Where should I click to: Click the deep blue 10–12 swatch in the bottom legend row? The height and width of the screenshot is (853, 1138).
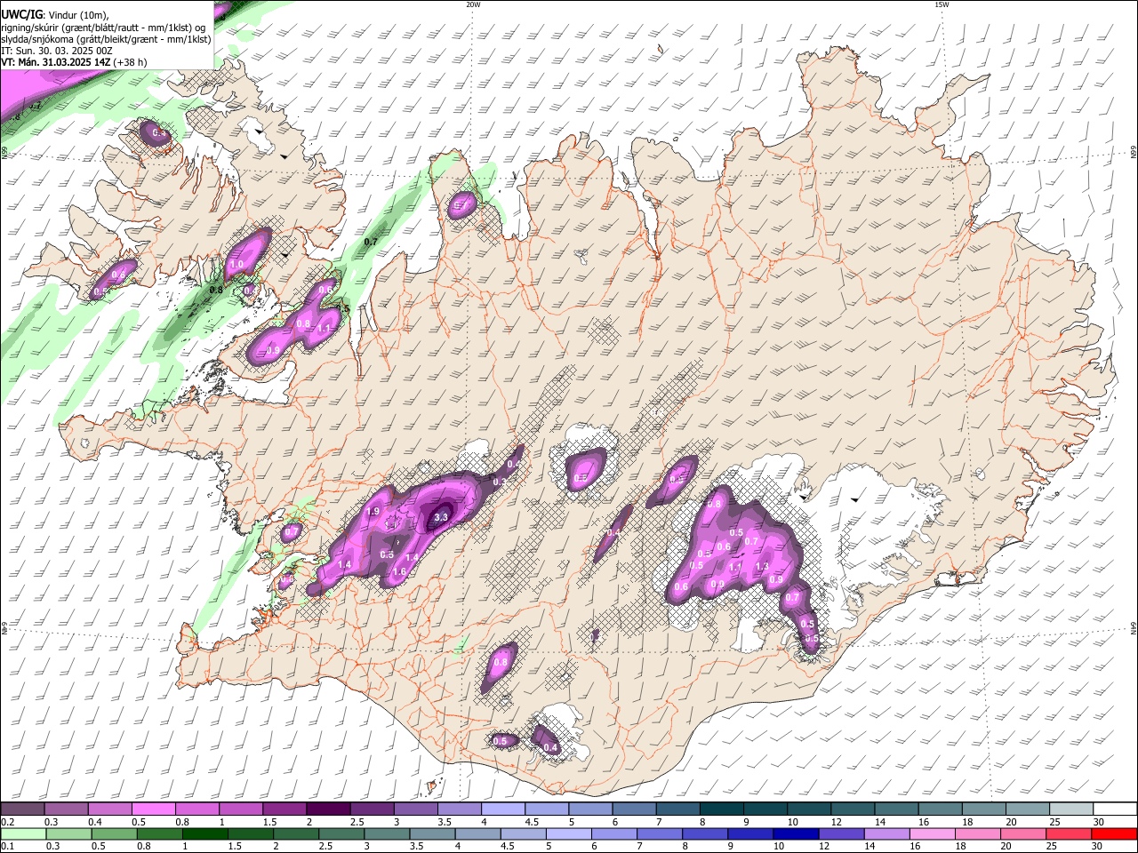point(796,834)
